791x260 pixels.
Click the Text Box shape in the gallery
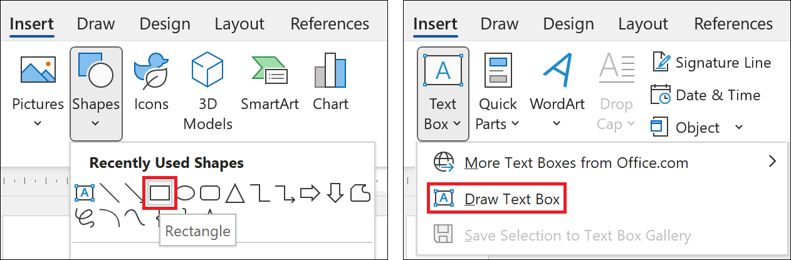coord(85,194)
